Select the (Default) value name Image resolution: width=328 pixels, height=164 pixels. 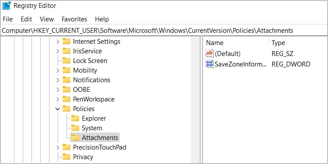(x=228, y=54)
